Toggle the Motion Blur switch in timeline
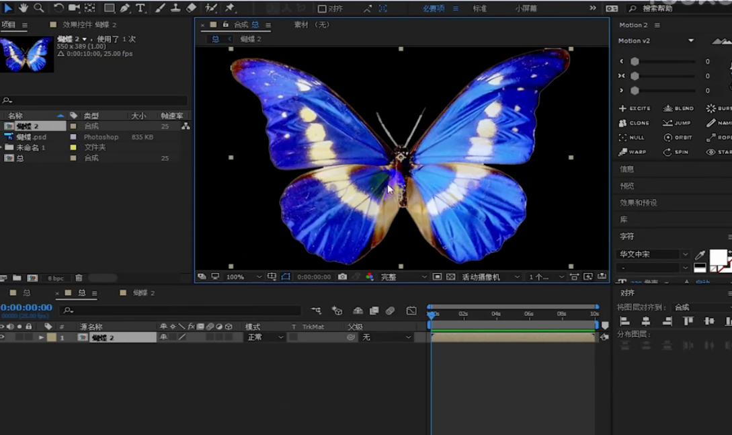 (x=391, y=311)
